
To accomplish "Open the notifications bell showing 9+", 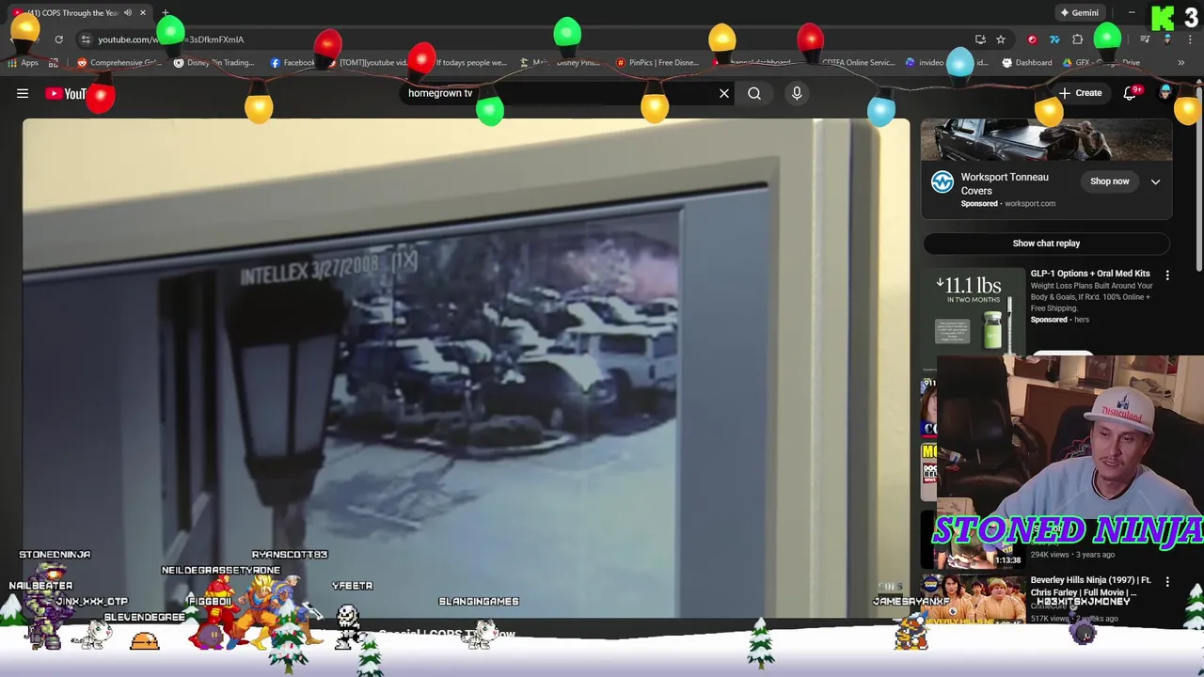I will pyautogui.click(x=1131, y=93).
